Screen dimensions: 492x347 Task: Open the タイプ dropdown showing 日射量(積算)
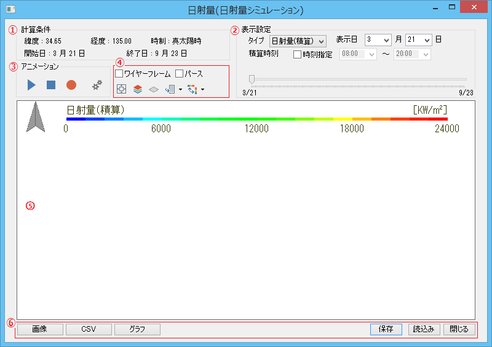(298, 41)
